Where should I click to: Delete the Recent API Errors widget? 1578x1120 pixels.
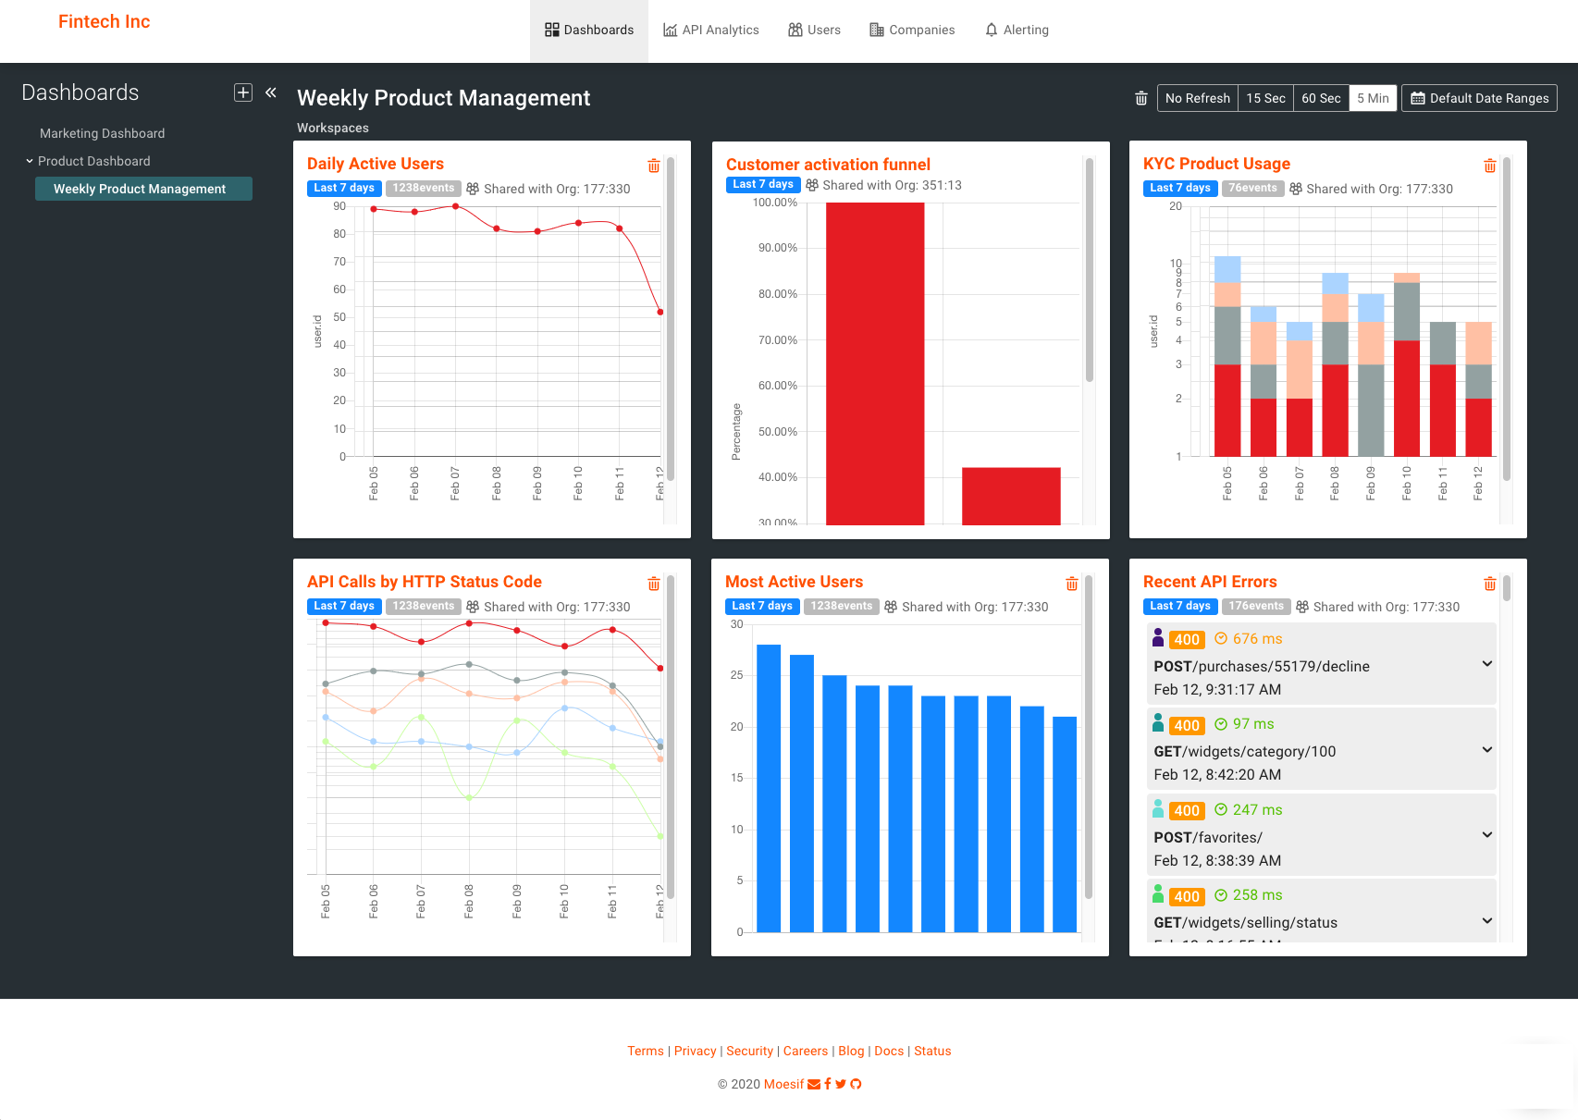coord(1490,584)
